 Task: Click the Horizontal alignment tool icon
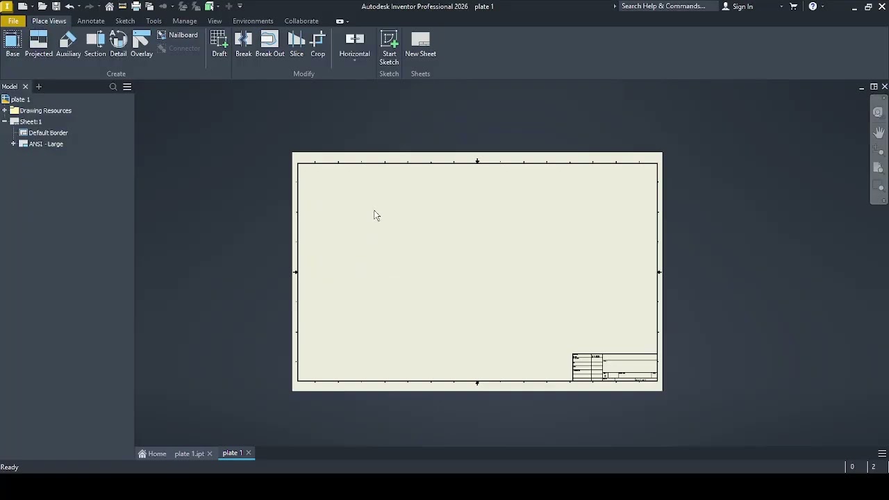tap(354, 40)
